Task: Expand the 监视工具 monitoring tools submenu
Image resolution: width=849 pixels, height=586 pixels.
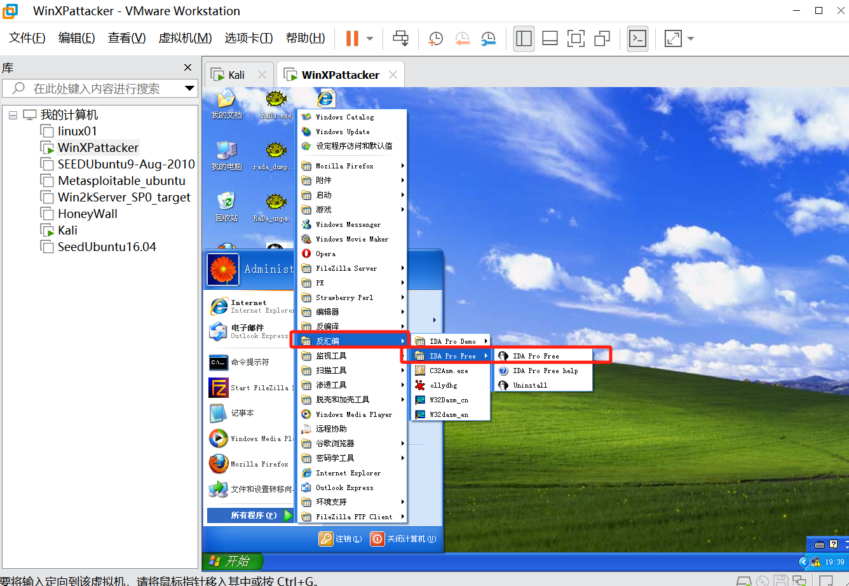Action: 352,356
